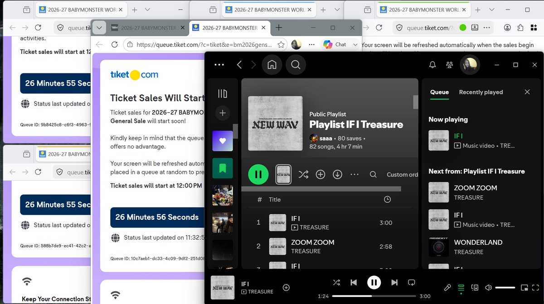Click install-app icon in Firefox address bar
The width and height of the screenshot is (544, 304).
pyautogui.click(x=474, y=28)
